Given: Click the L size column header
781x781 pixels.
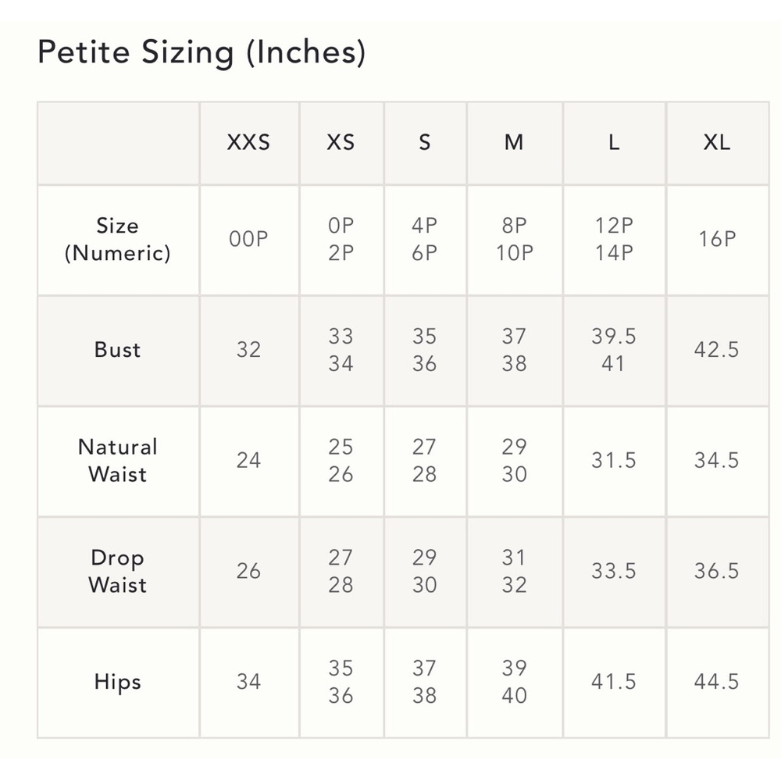Looking at the screenshot, I should click(x=614, y=142).
